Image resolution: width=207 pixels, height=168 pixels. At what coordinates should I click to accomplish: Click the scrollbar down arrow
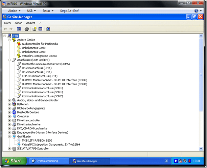click(201, 149)
